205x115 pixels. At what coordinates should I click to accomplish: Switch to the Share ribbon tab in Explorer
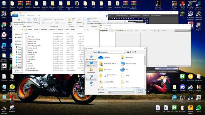pyautogui.click(x=31, y=16)
